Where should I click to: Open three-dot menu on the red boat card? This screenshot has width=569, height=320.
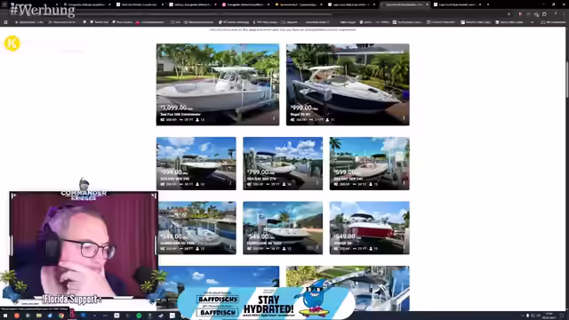coord(404,247)
